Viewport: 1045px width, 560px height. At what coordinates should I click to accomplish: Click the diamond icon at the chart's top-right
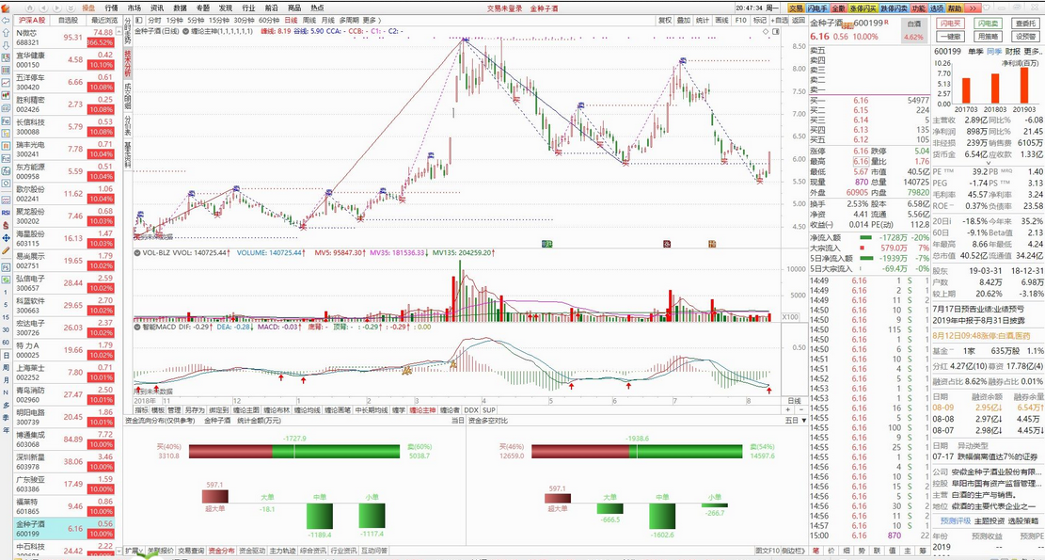[766, 31]
